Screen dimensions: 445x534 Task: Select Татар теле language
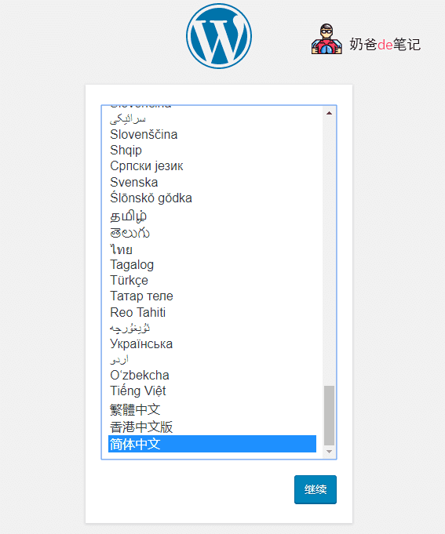212,296
